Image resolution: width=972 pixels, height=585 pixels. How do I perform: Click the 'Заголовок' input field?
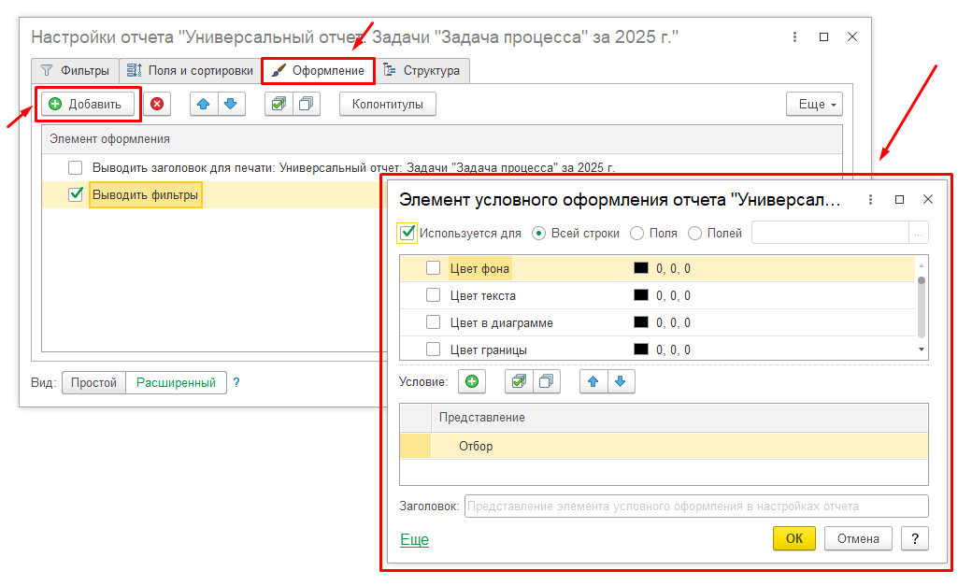tap(696, 506)
